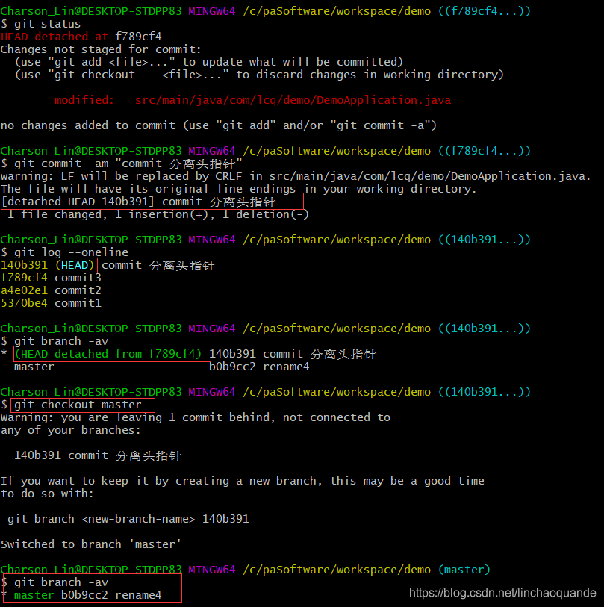Click the 'f789cf4 commit3' log entry
604x607 pixels.
pos(51,278)
